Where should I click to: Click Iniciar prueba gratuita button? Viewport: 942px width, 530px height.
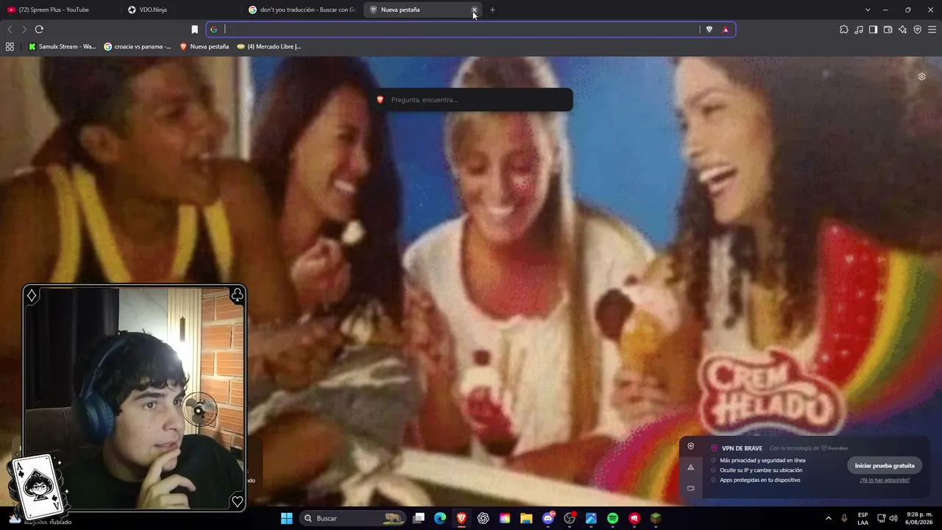click(x=885, y=465)
